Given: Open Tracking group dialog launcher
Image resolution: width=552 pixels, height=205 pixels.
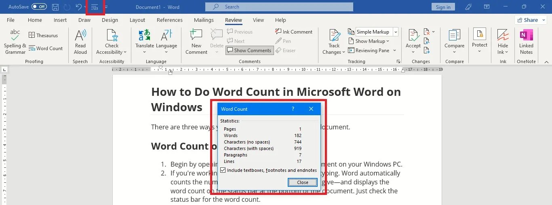Looking at the screenshot, I should 398,61.
